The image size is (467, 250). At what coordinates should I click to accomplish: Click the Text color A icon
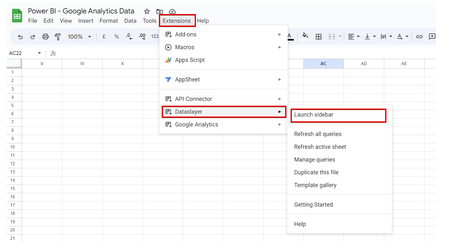pos(290,36)
